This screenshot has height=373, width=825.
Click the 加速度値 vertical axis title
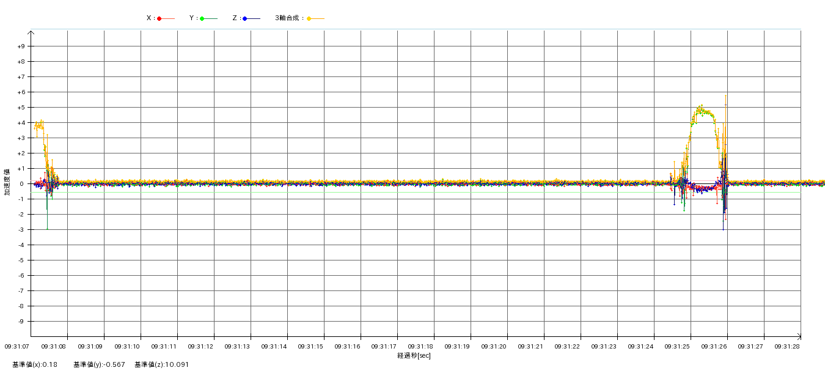7,182
